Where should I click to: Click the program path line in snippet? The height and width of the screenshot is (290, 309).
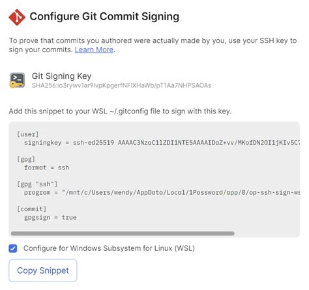[x=162, y=192]
